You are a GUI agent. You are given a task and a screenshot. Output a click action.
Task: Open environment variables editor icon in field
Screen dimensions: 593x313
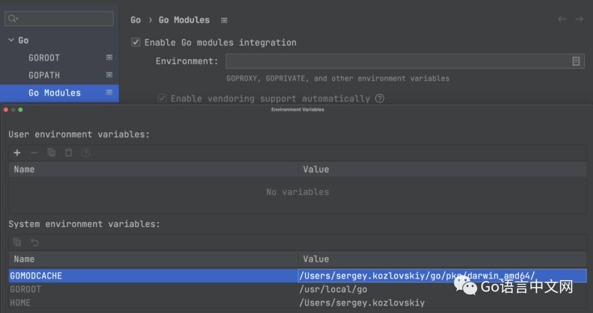tap(576, 61)
